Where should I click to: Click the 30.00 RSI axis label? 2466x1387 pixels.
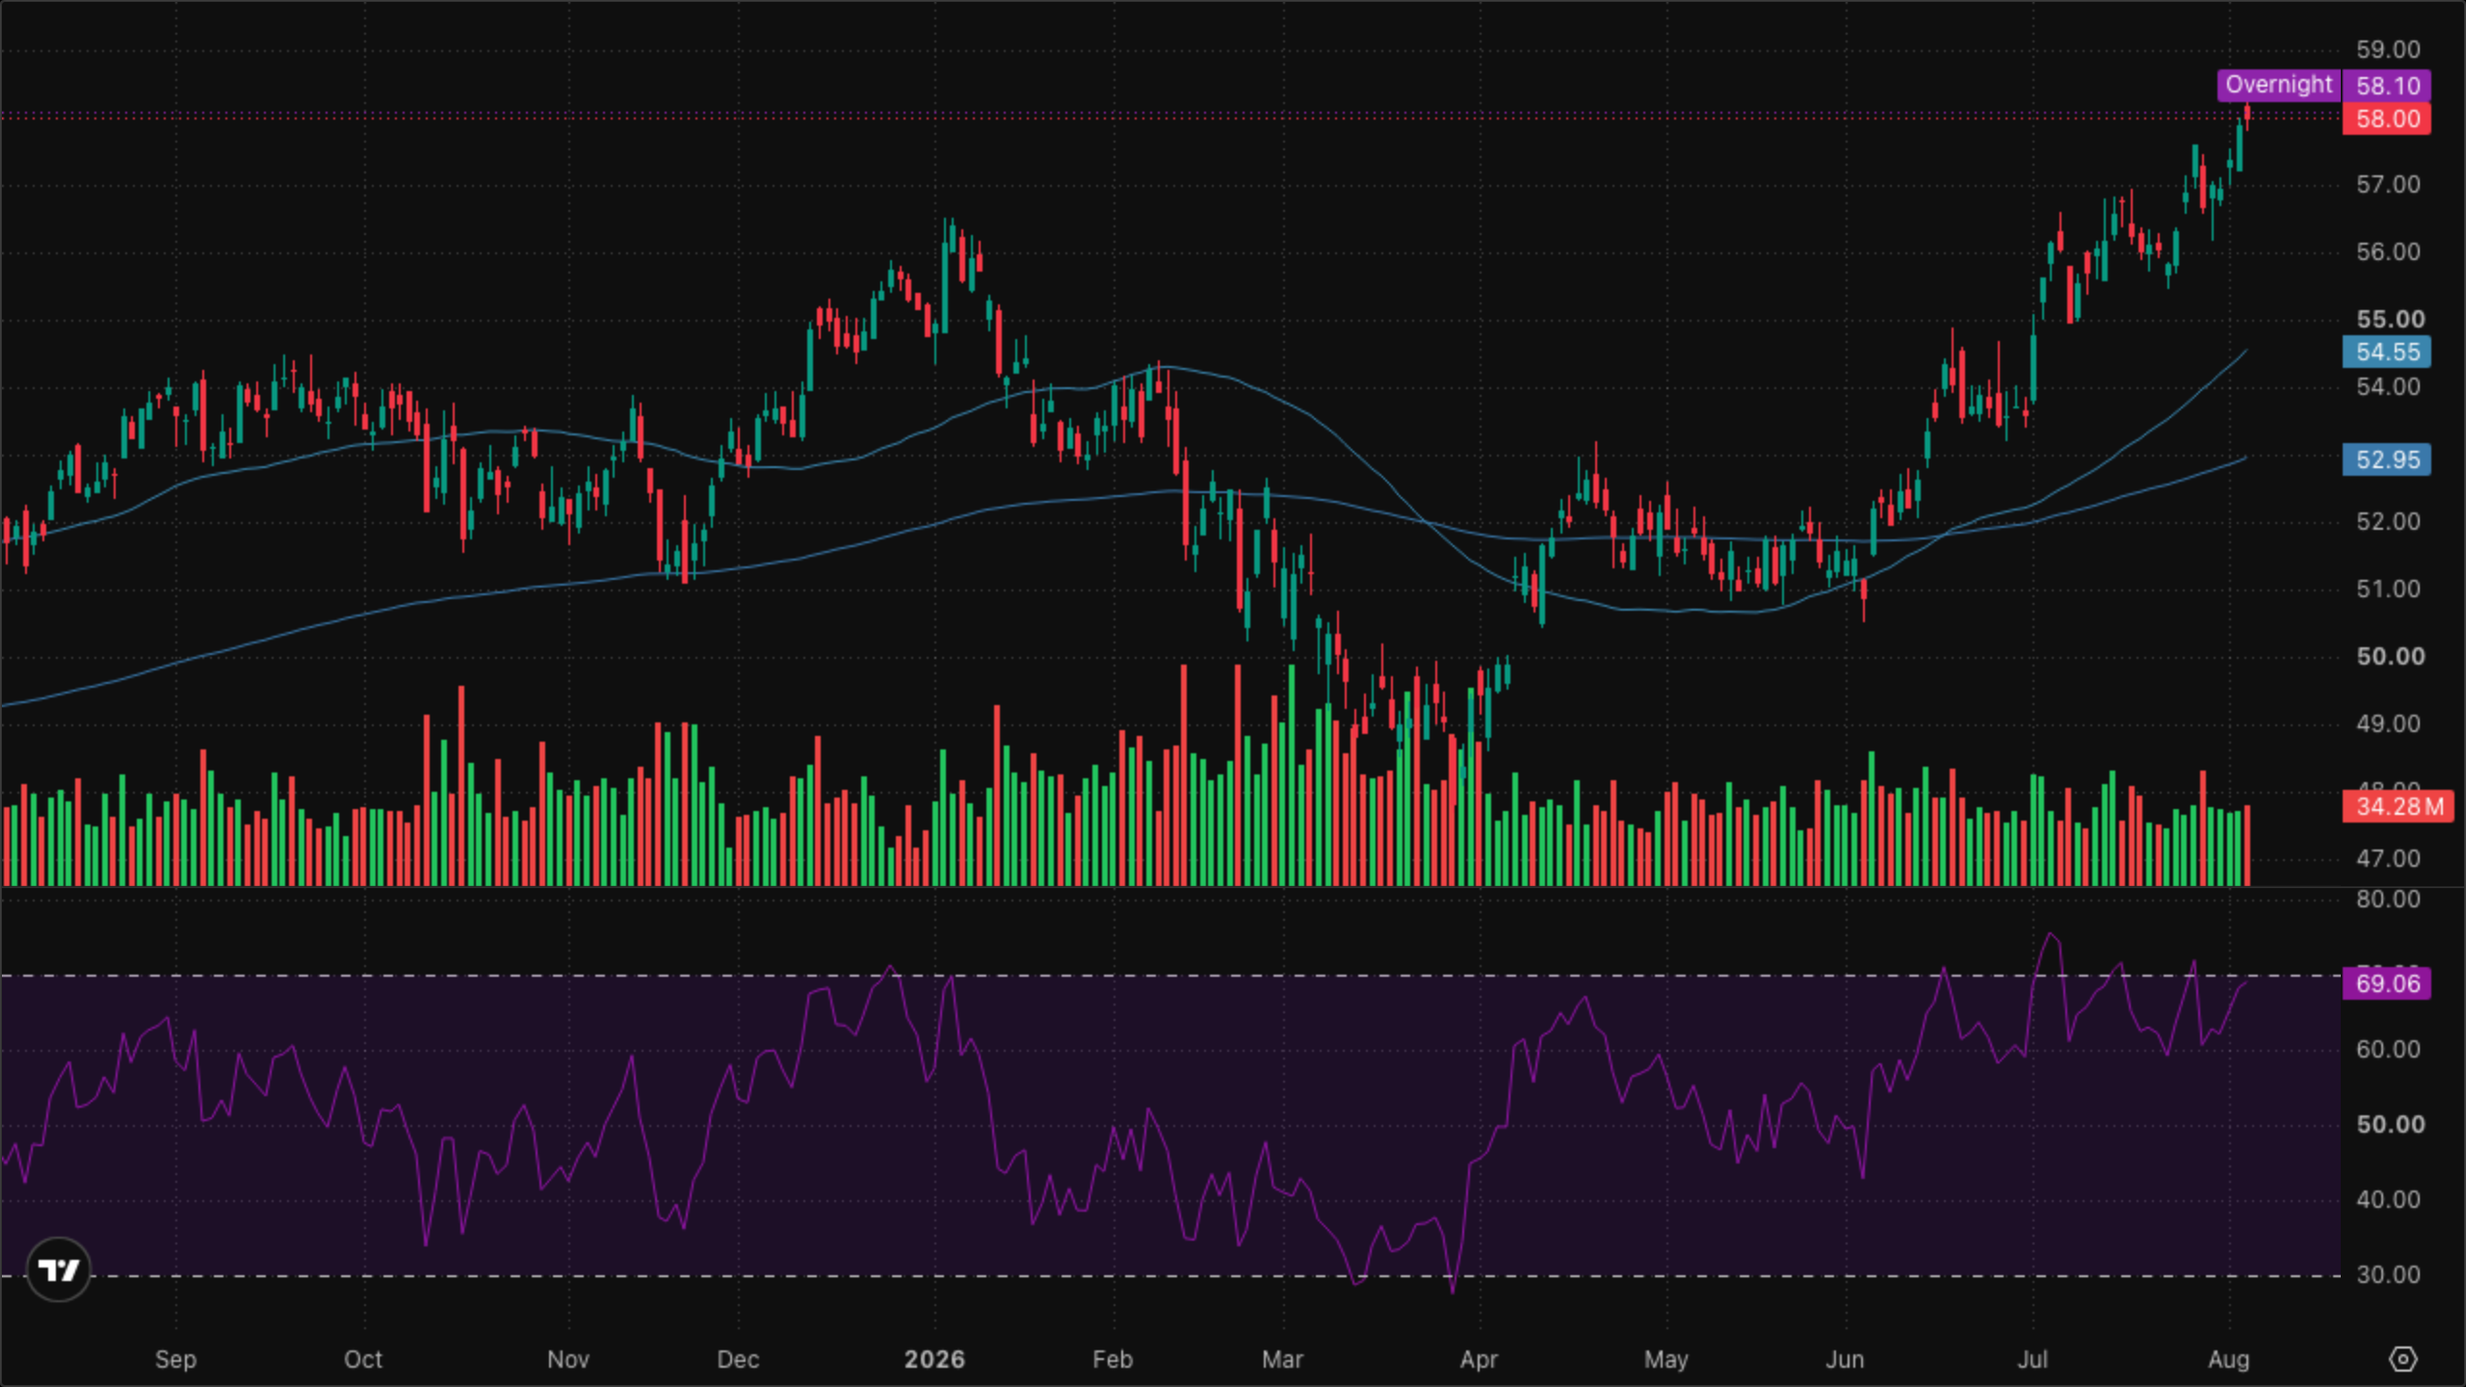(x=2388, y=1275)
